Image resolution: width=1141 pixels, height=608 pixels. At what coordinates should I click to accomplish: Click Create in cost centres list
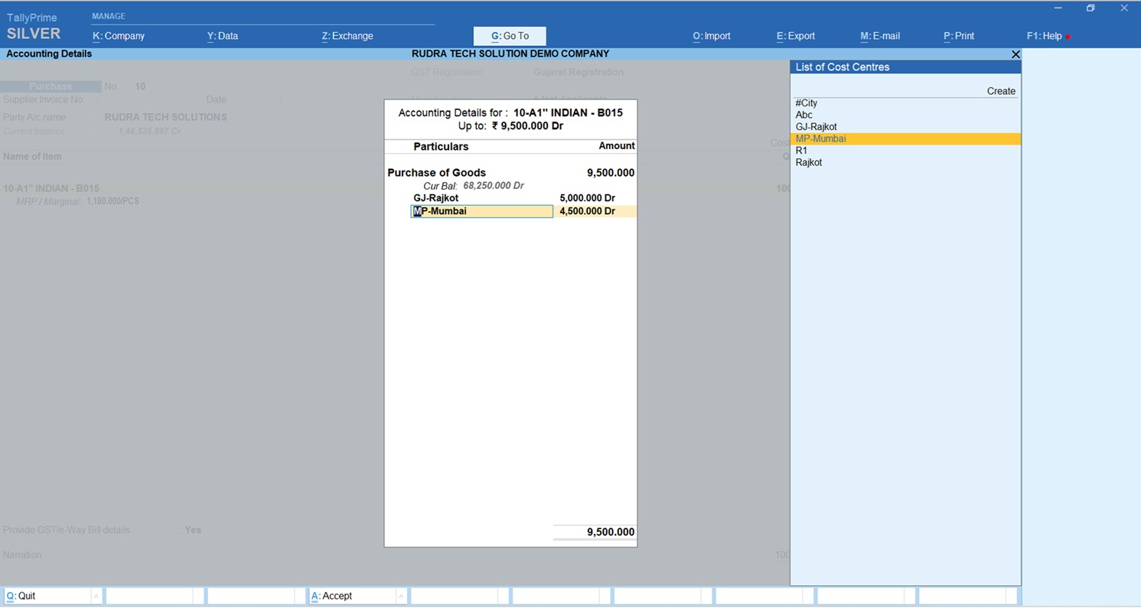[x=1000, y=91]
